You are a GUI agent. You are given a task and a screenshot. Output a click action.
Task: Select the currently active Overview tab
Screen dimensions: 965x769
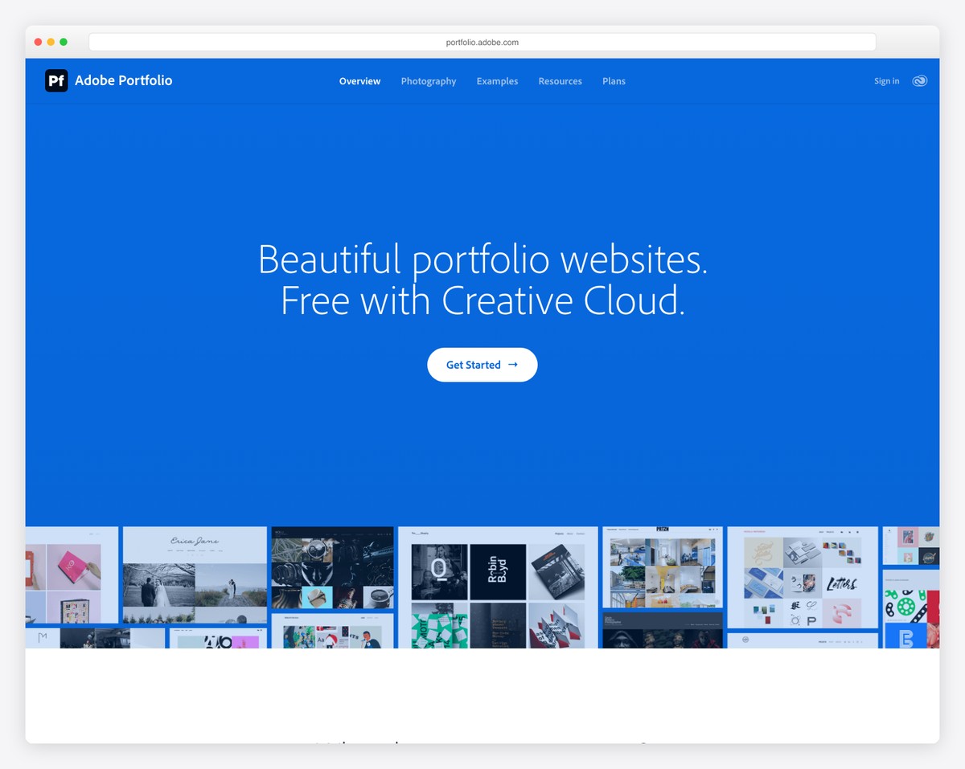click(x=359, y=80)
